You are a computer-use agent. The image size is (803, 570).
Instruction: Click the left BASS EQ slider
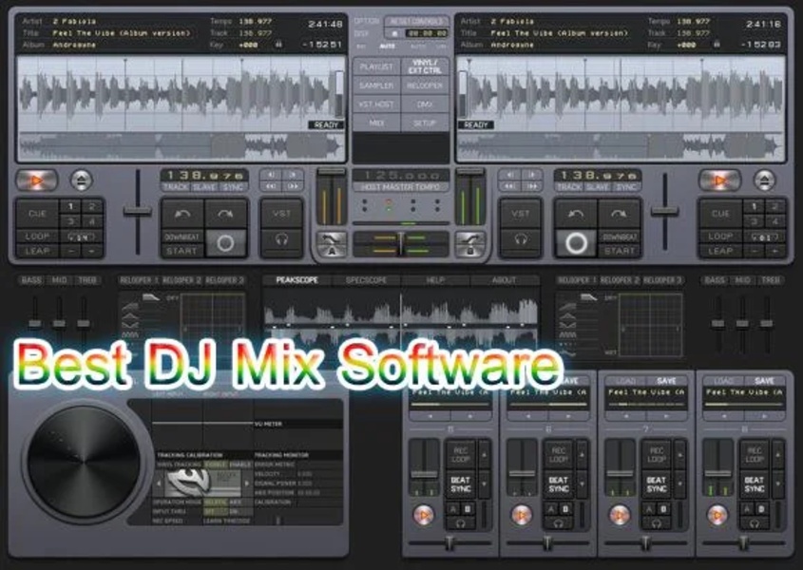click(x=35, y=323)
